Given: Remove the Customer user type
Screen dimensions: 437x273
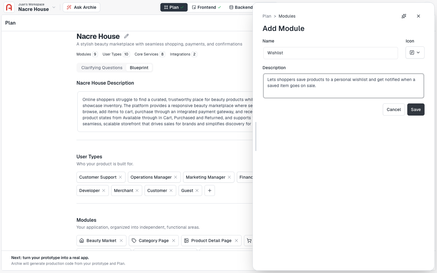Looking at the screenshot, I should tap(171, 190).
